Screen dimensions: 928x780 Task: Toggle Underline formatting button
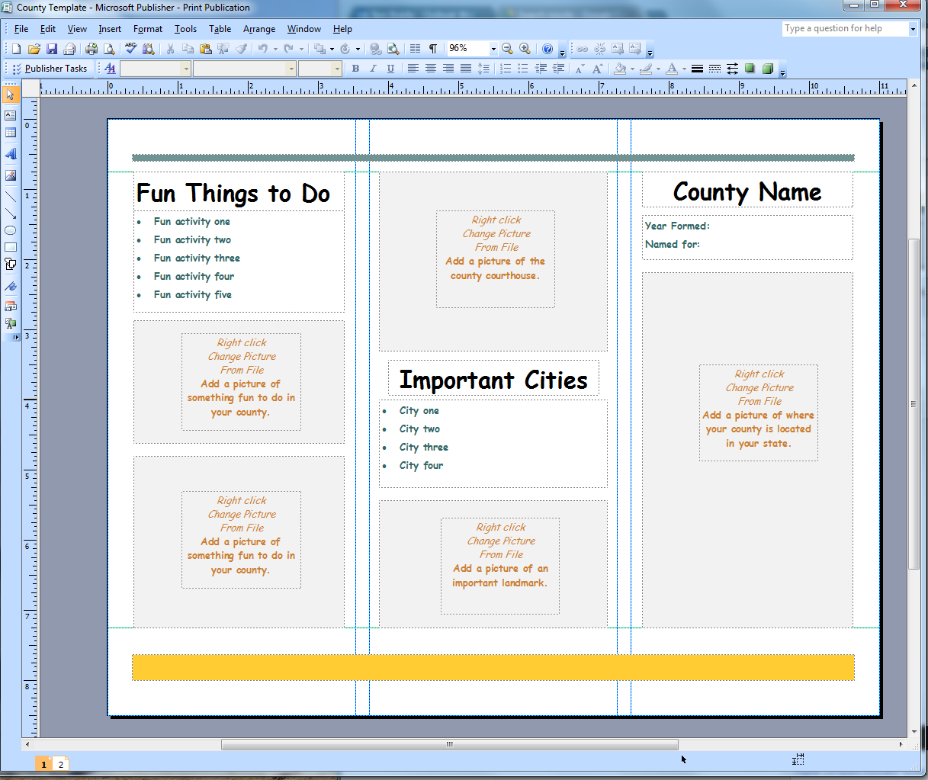(x=390, y=69)
